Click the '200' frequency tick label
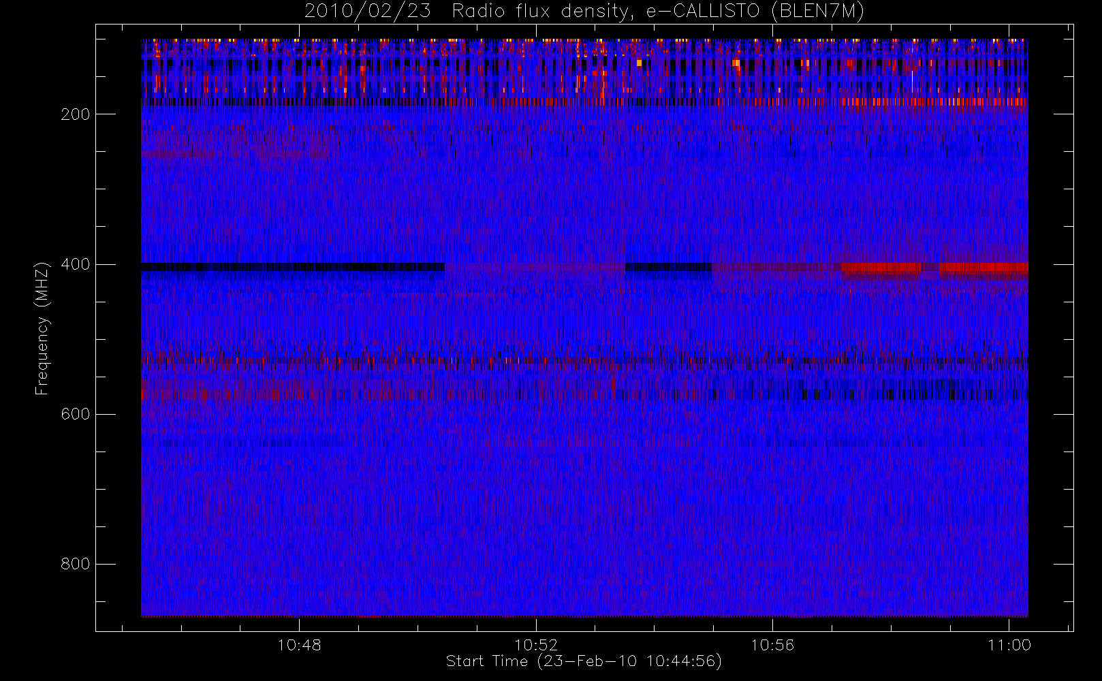 point(75,114)
